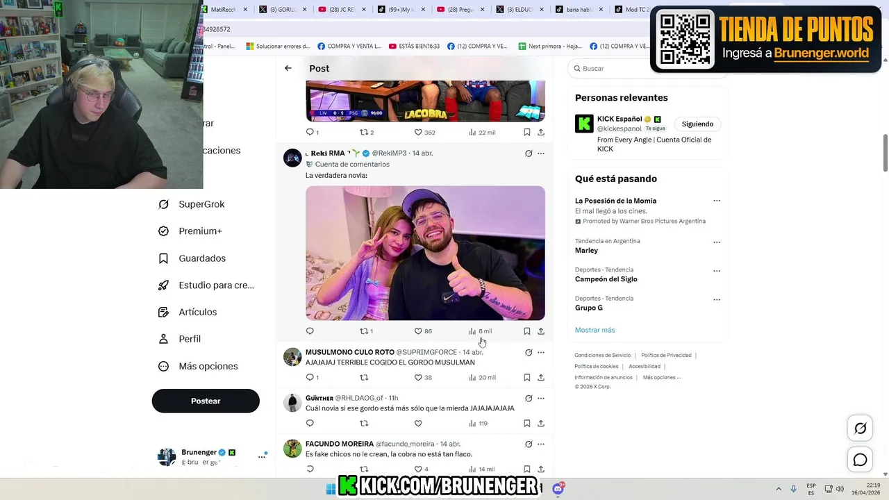The height and width of the screenshot is (500, 889).
Task: Open the floating messages chat button
Action: (860, 460)
